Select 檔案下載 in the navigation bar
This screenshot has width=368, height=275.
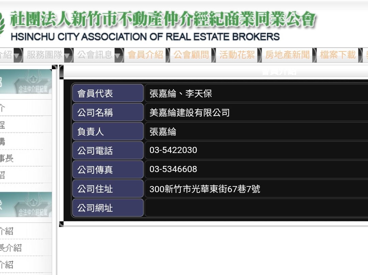point(338,55)
